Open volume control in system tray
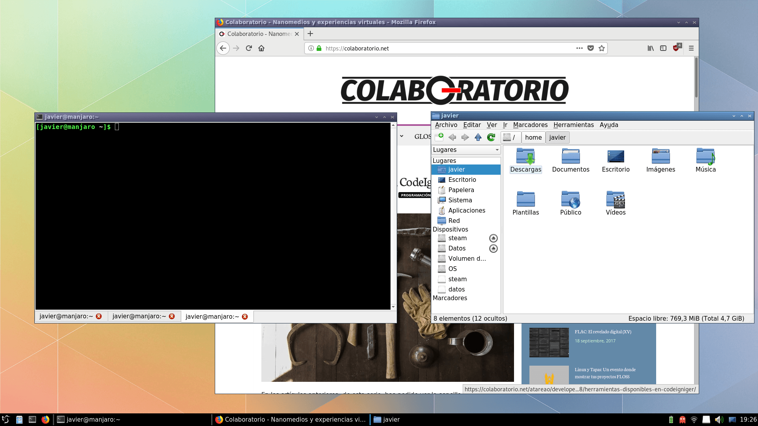The height and width of the screenshot is (426, 758). pyautogui.click(x=719, y=420)
